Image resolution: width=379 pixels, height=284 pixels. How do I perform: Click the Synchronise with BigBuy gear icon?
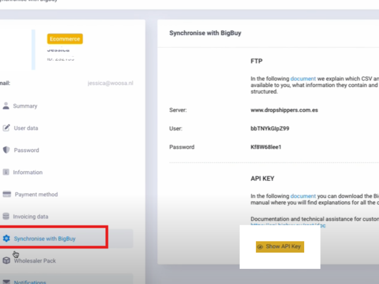pos(6,239)
